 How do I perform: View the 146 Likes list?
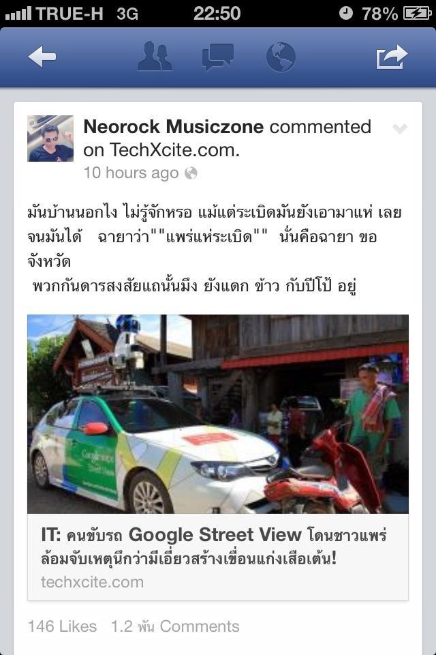pyautogui.click(x=62, y=626)
